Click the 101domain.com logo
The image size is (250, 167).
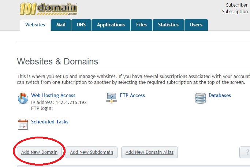(48, 9)
